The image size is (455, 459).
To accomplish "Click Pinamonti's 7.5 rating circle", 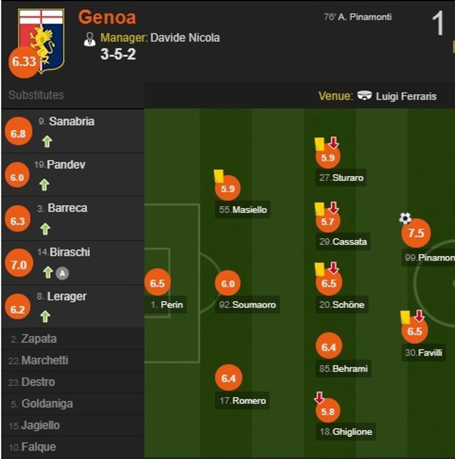I will tap(416, 233).
